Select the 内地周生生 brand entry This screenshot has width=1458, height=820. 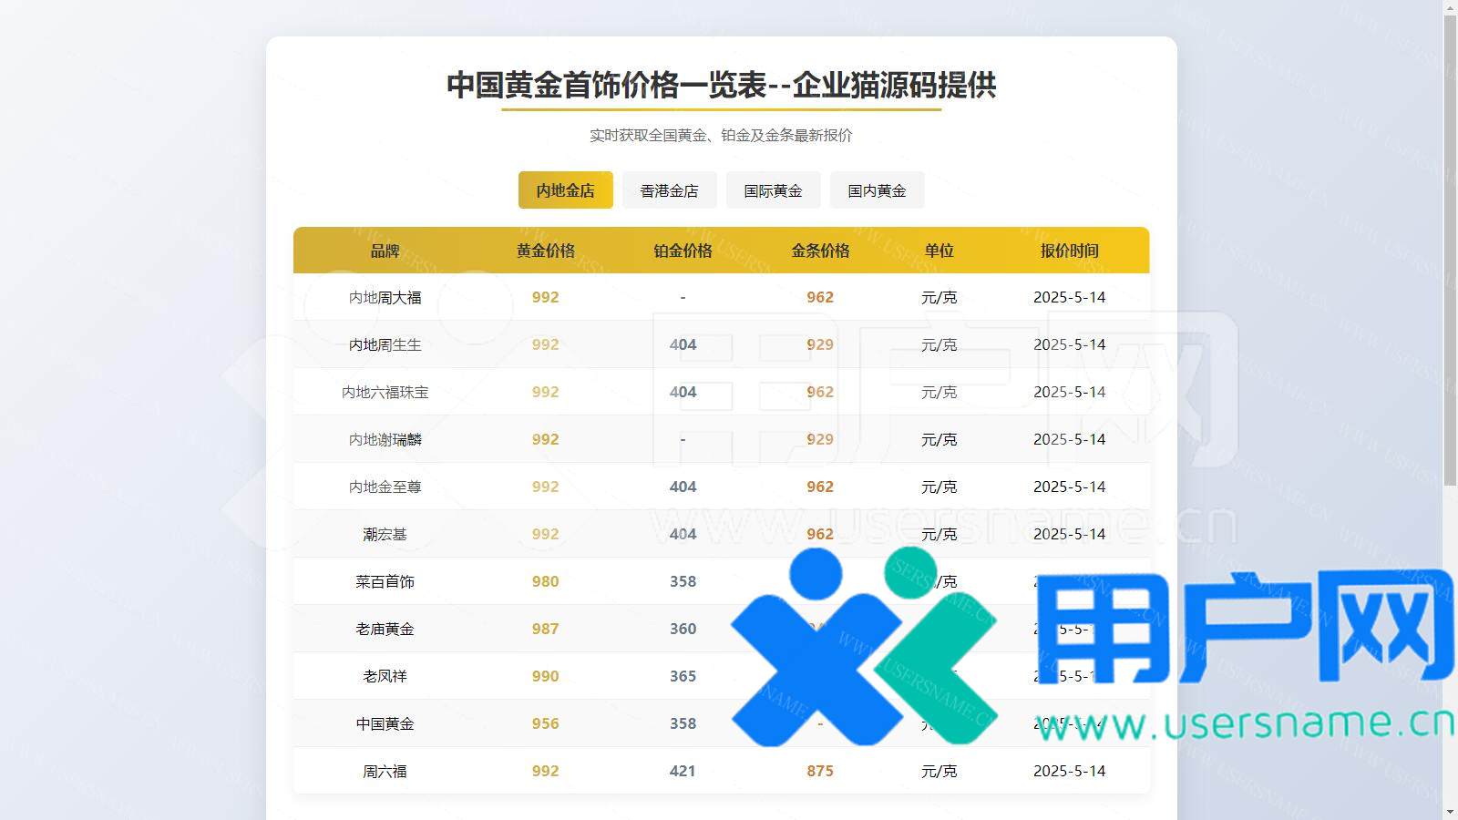tap(385, 344)
